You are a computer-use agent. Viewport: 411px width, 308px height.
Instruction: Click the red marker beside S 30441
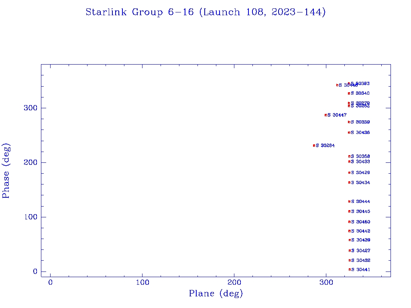(x=350, y=269)
